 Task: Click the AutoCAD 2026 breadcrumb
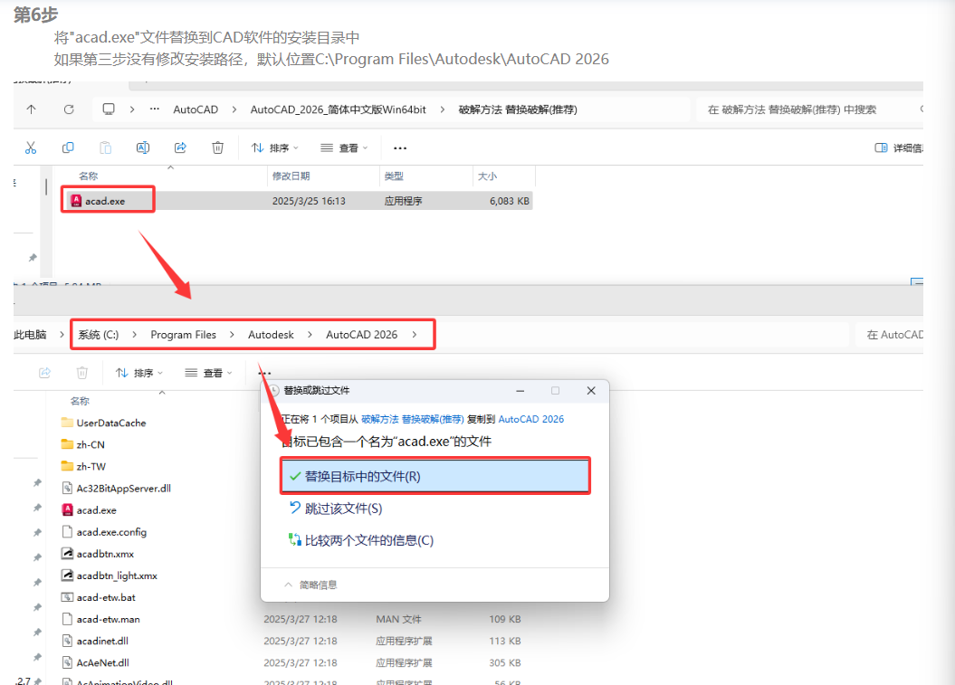tap(361, 334)
